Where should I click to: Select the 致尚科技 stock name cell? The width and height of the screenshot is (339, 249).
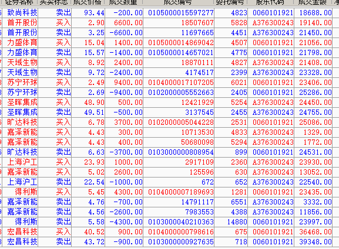22,13
